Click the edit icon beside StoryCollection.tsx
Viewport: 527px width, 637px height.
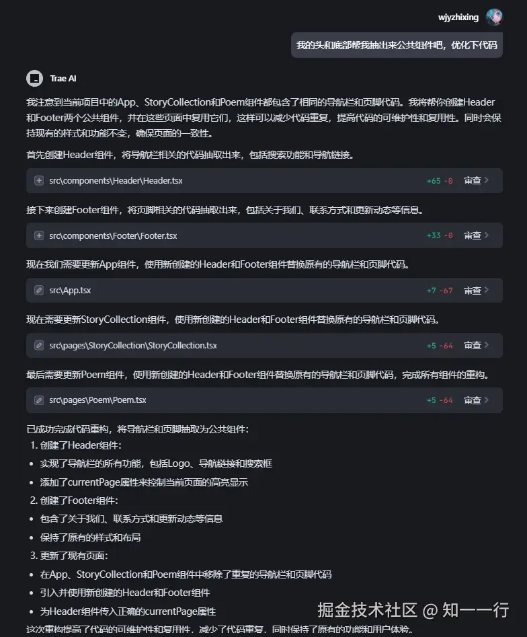click(x=39, y=346)
